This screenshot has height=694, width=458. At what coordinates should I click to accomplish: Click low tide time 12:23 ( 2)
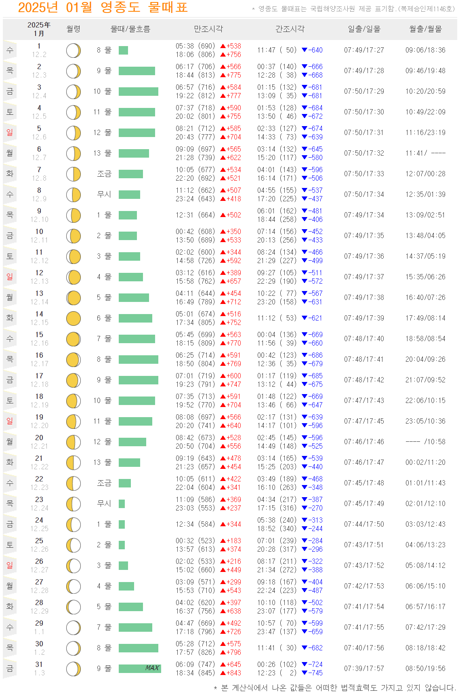tap(277, 673)
